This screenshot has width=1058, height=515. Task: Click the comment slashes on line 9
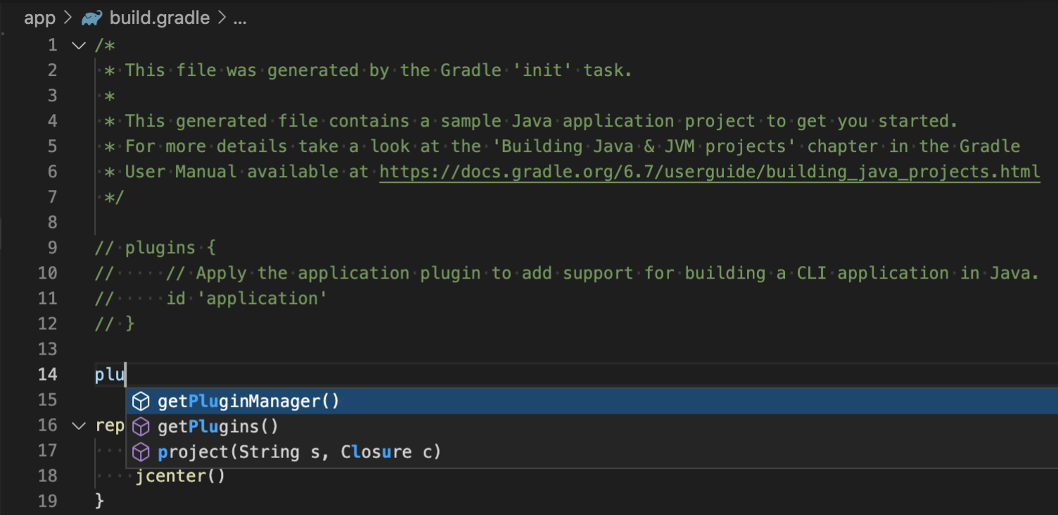(x=104, y=247)
